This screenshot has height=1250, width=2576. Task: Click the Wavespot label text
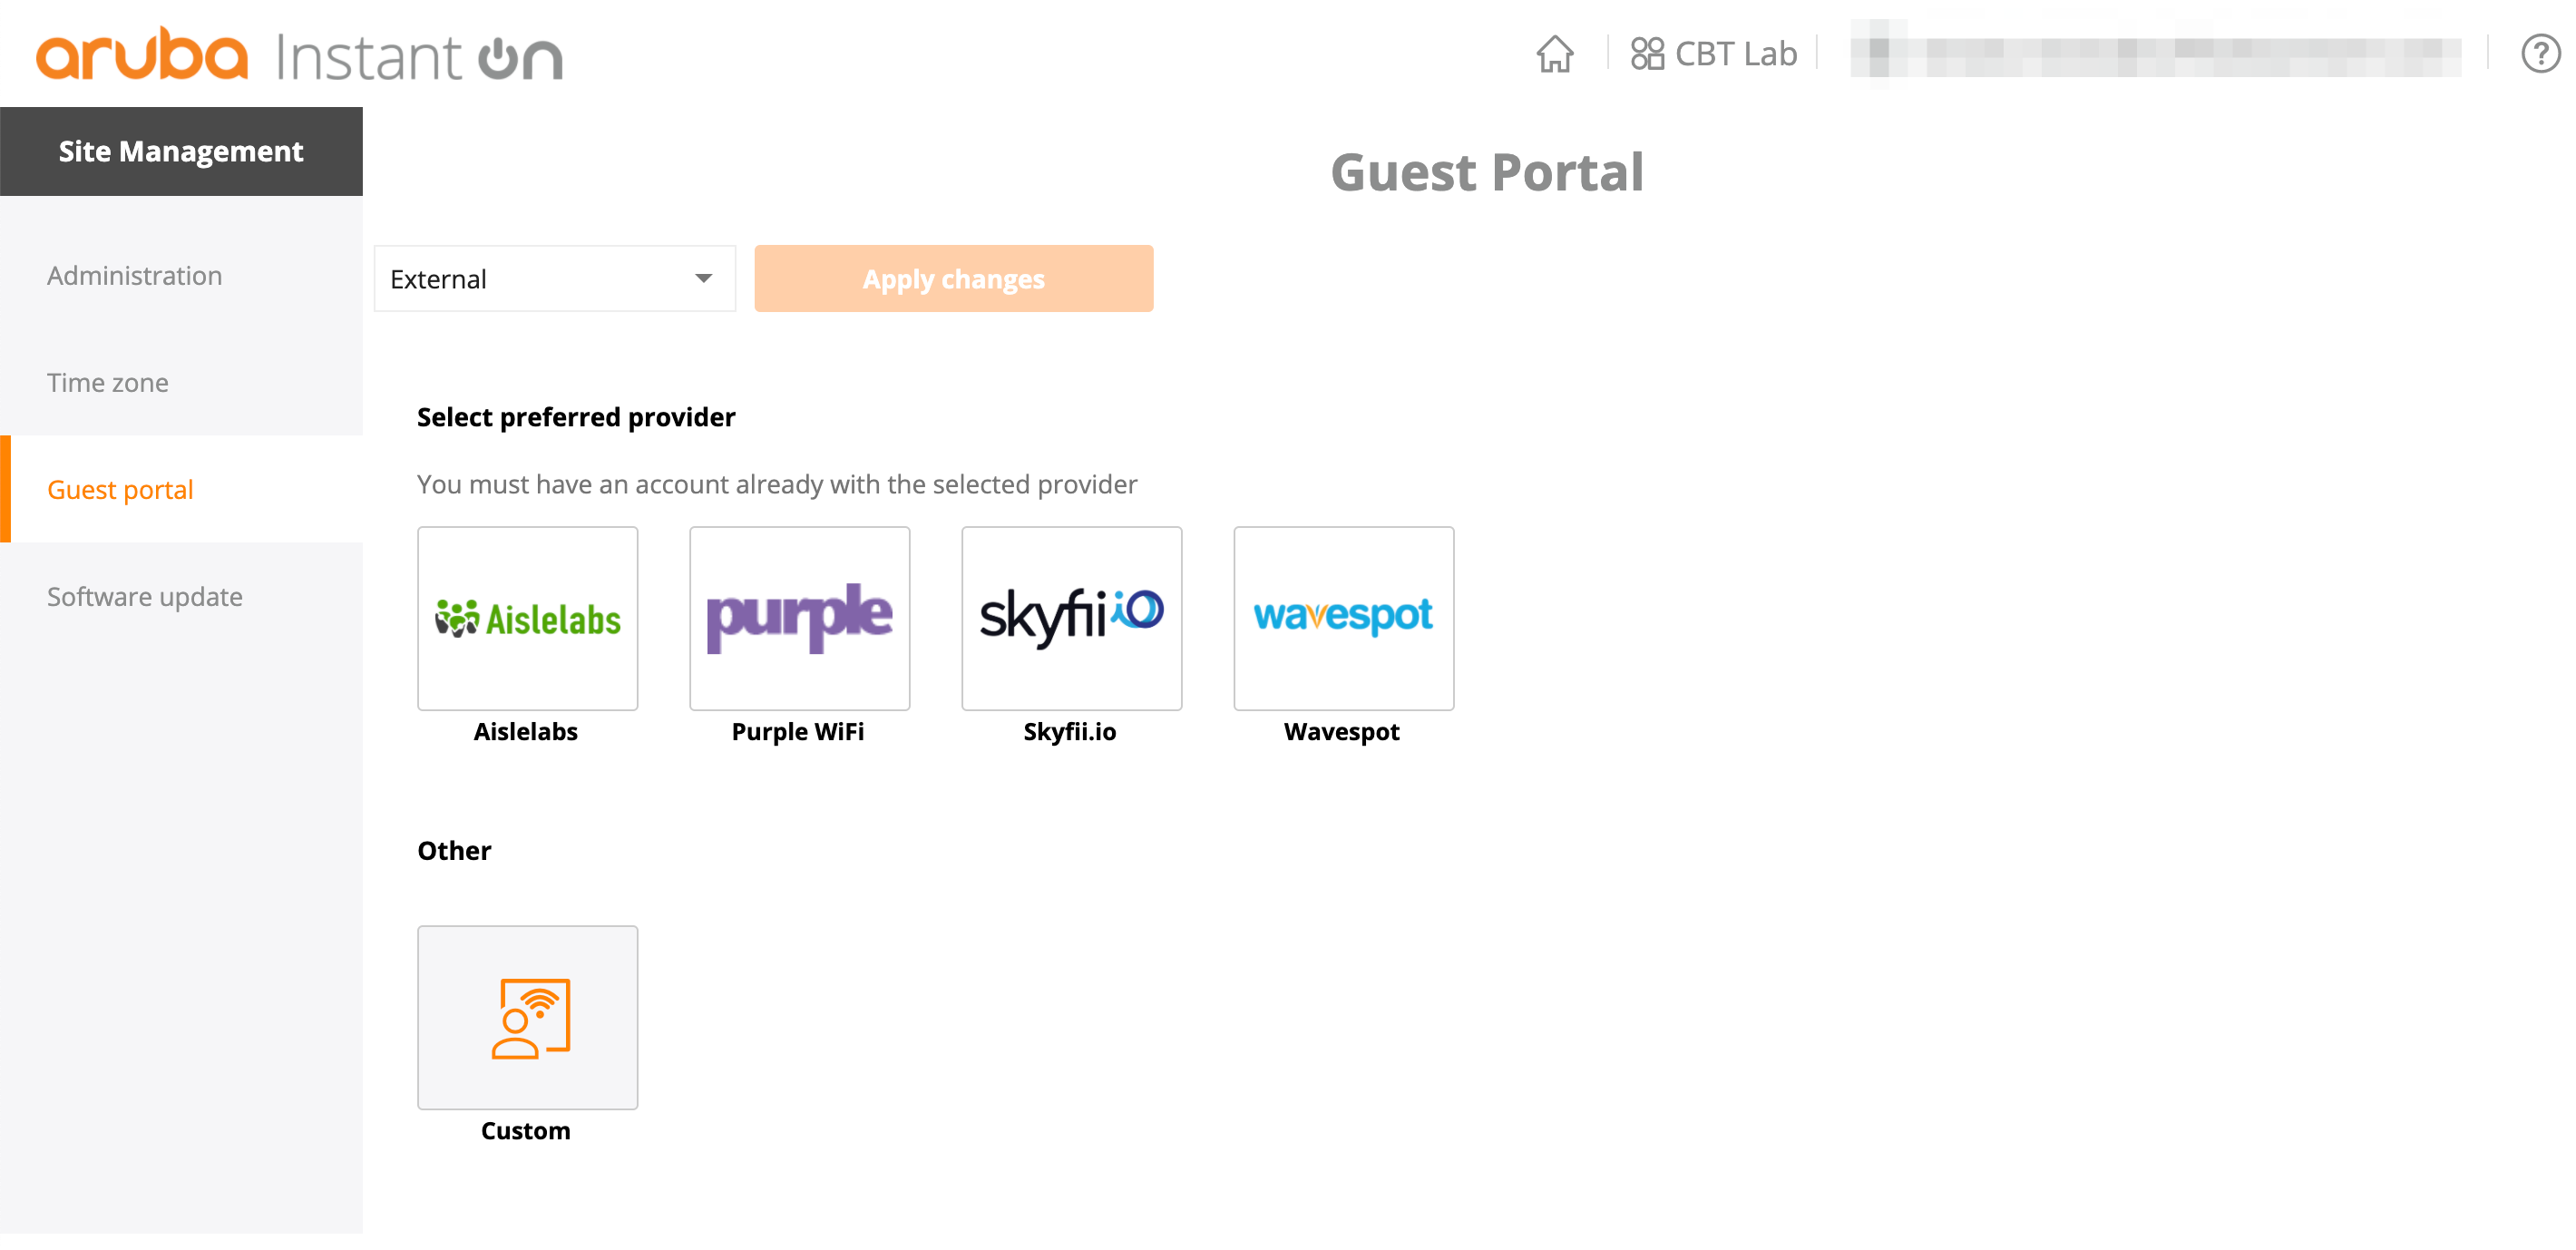(x=1341, y=732)
